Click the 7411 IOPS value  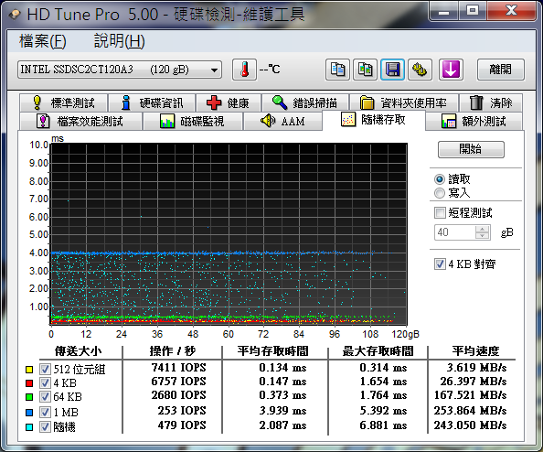pyautogui.click(x=178, y=368)
